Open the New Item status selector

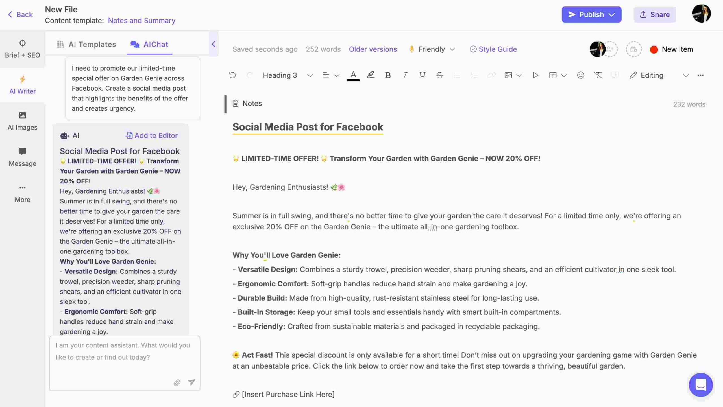pyautogui.click(x=671, y=49)
